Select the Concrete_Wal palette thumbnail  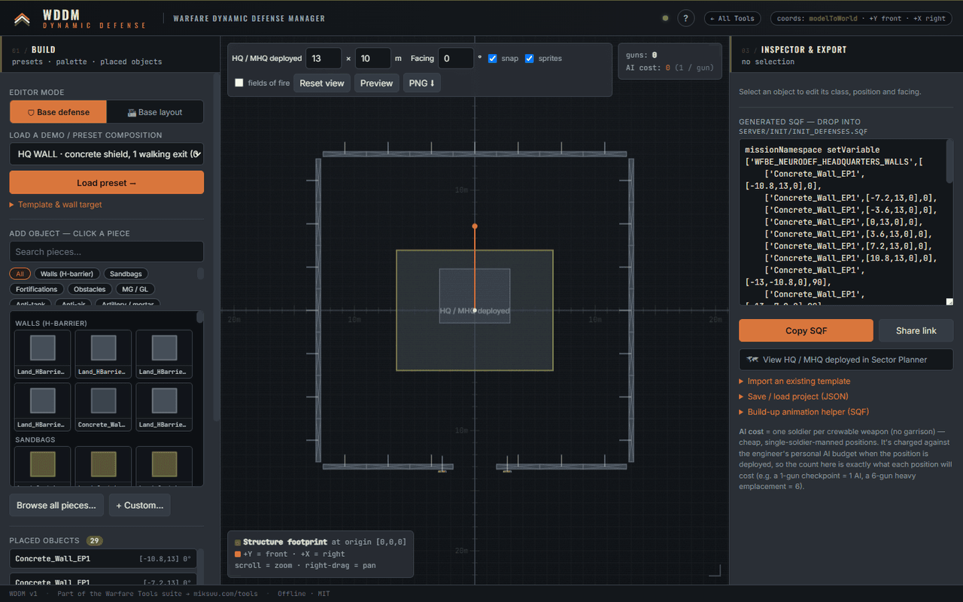click(103, 407)
